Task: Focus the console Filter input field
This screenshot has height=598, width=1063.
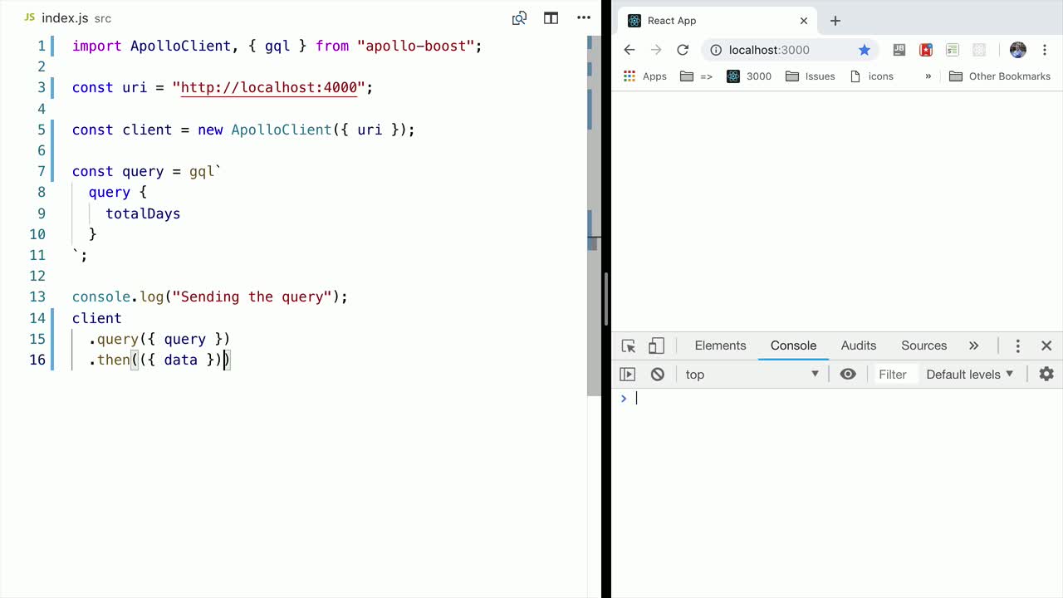Action: click(894, 375)
